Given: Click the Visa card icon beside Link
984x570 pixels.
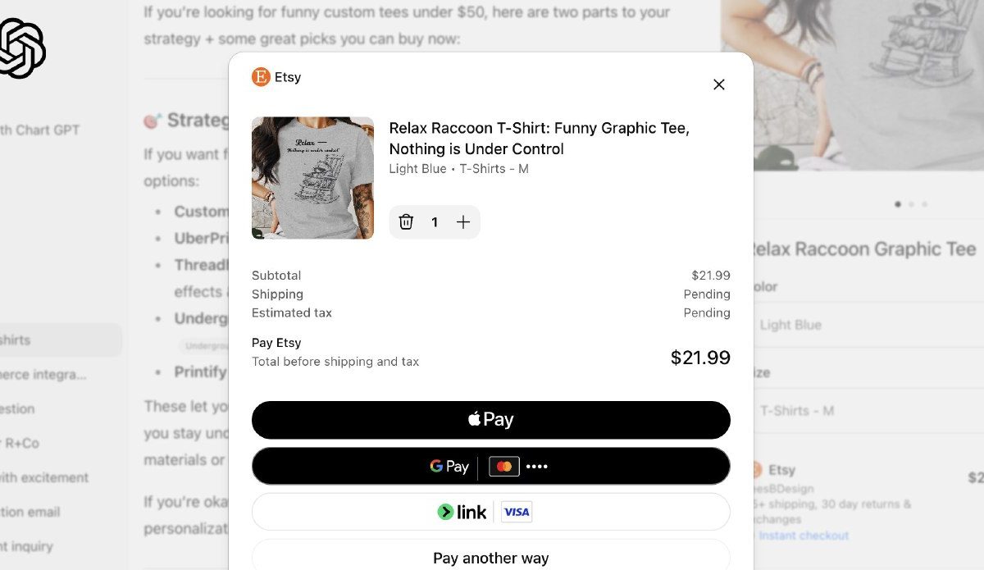Looking at the screenshot, I should click(x=517, y=513).
